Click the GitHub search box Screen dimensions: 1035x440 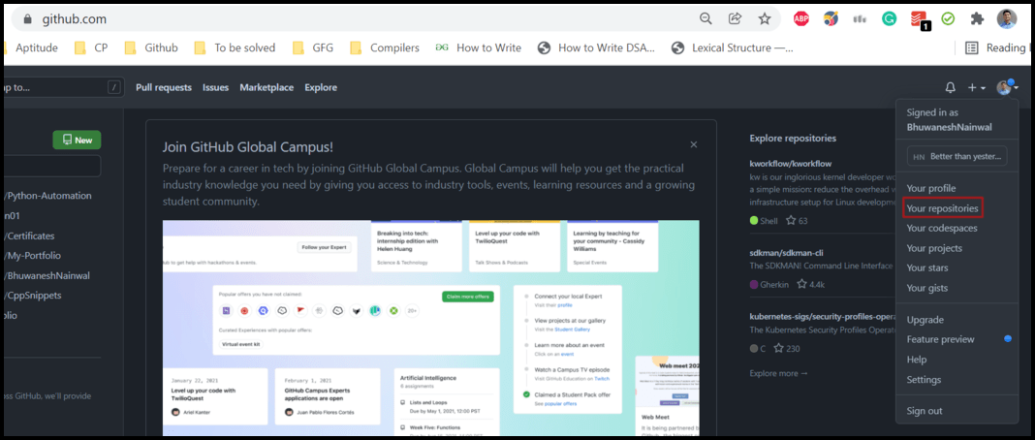point(63,87)
